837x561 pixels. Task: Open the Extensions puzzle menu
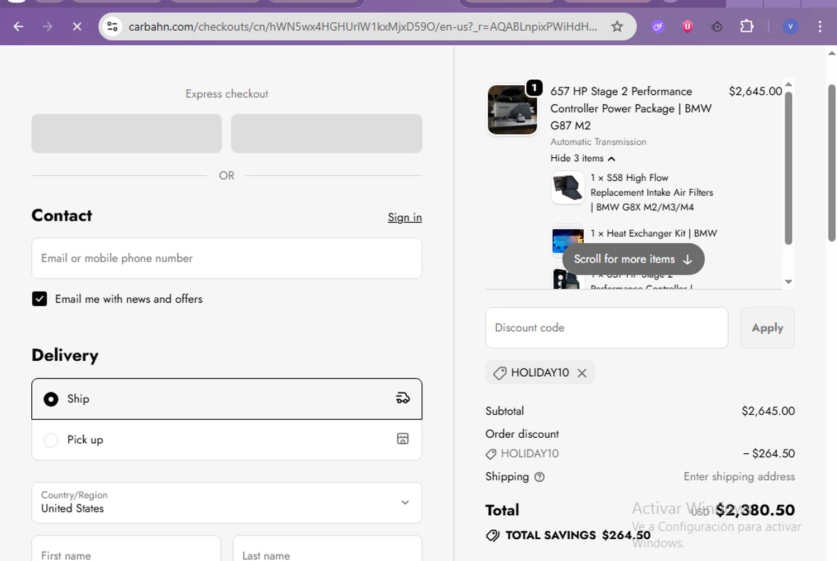(x=746, y=26)
